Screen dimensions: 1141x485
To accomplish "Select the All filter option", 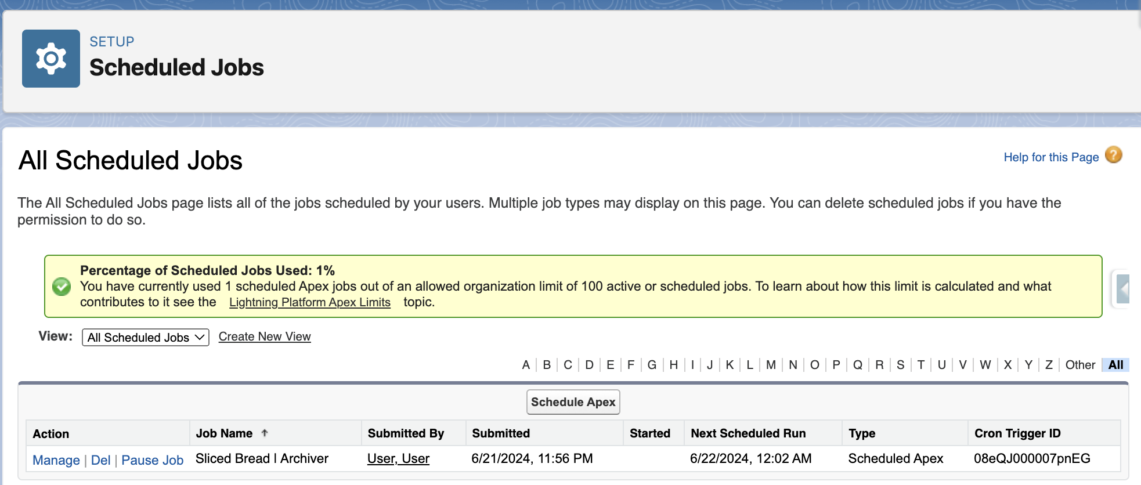I will pos(1115,365).
